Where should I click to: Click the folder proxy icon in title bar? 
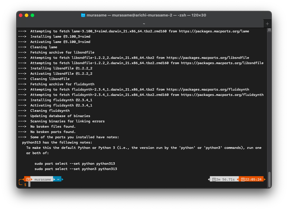click(83, 15)
